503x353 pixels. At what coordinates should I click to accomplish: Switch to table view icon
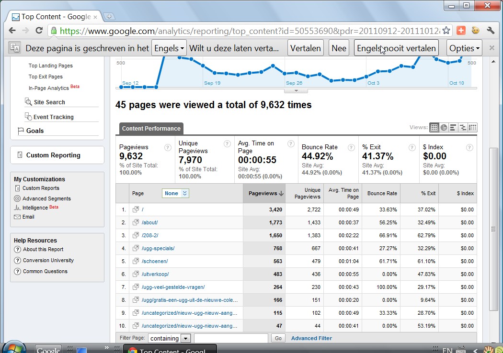434,128
